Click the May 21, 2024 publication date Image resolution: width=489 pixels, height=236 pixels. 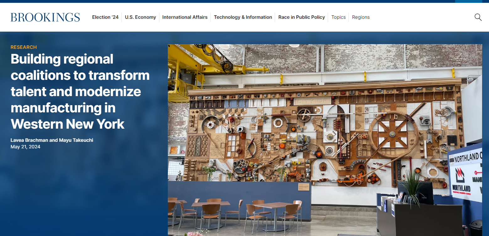click(25, 147)
